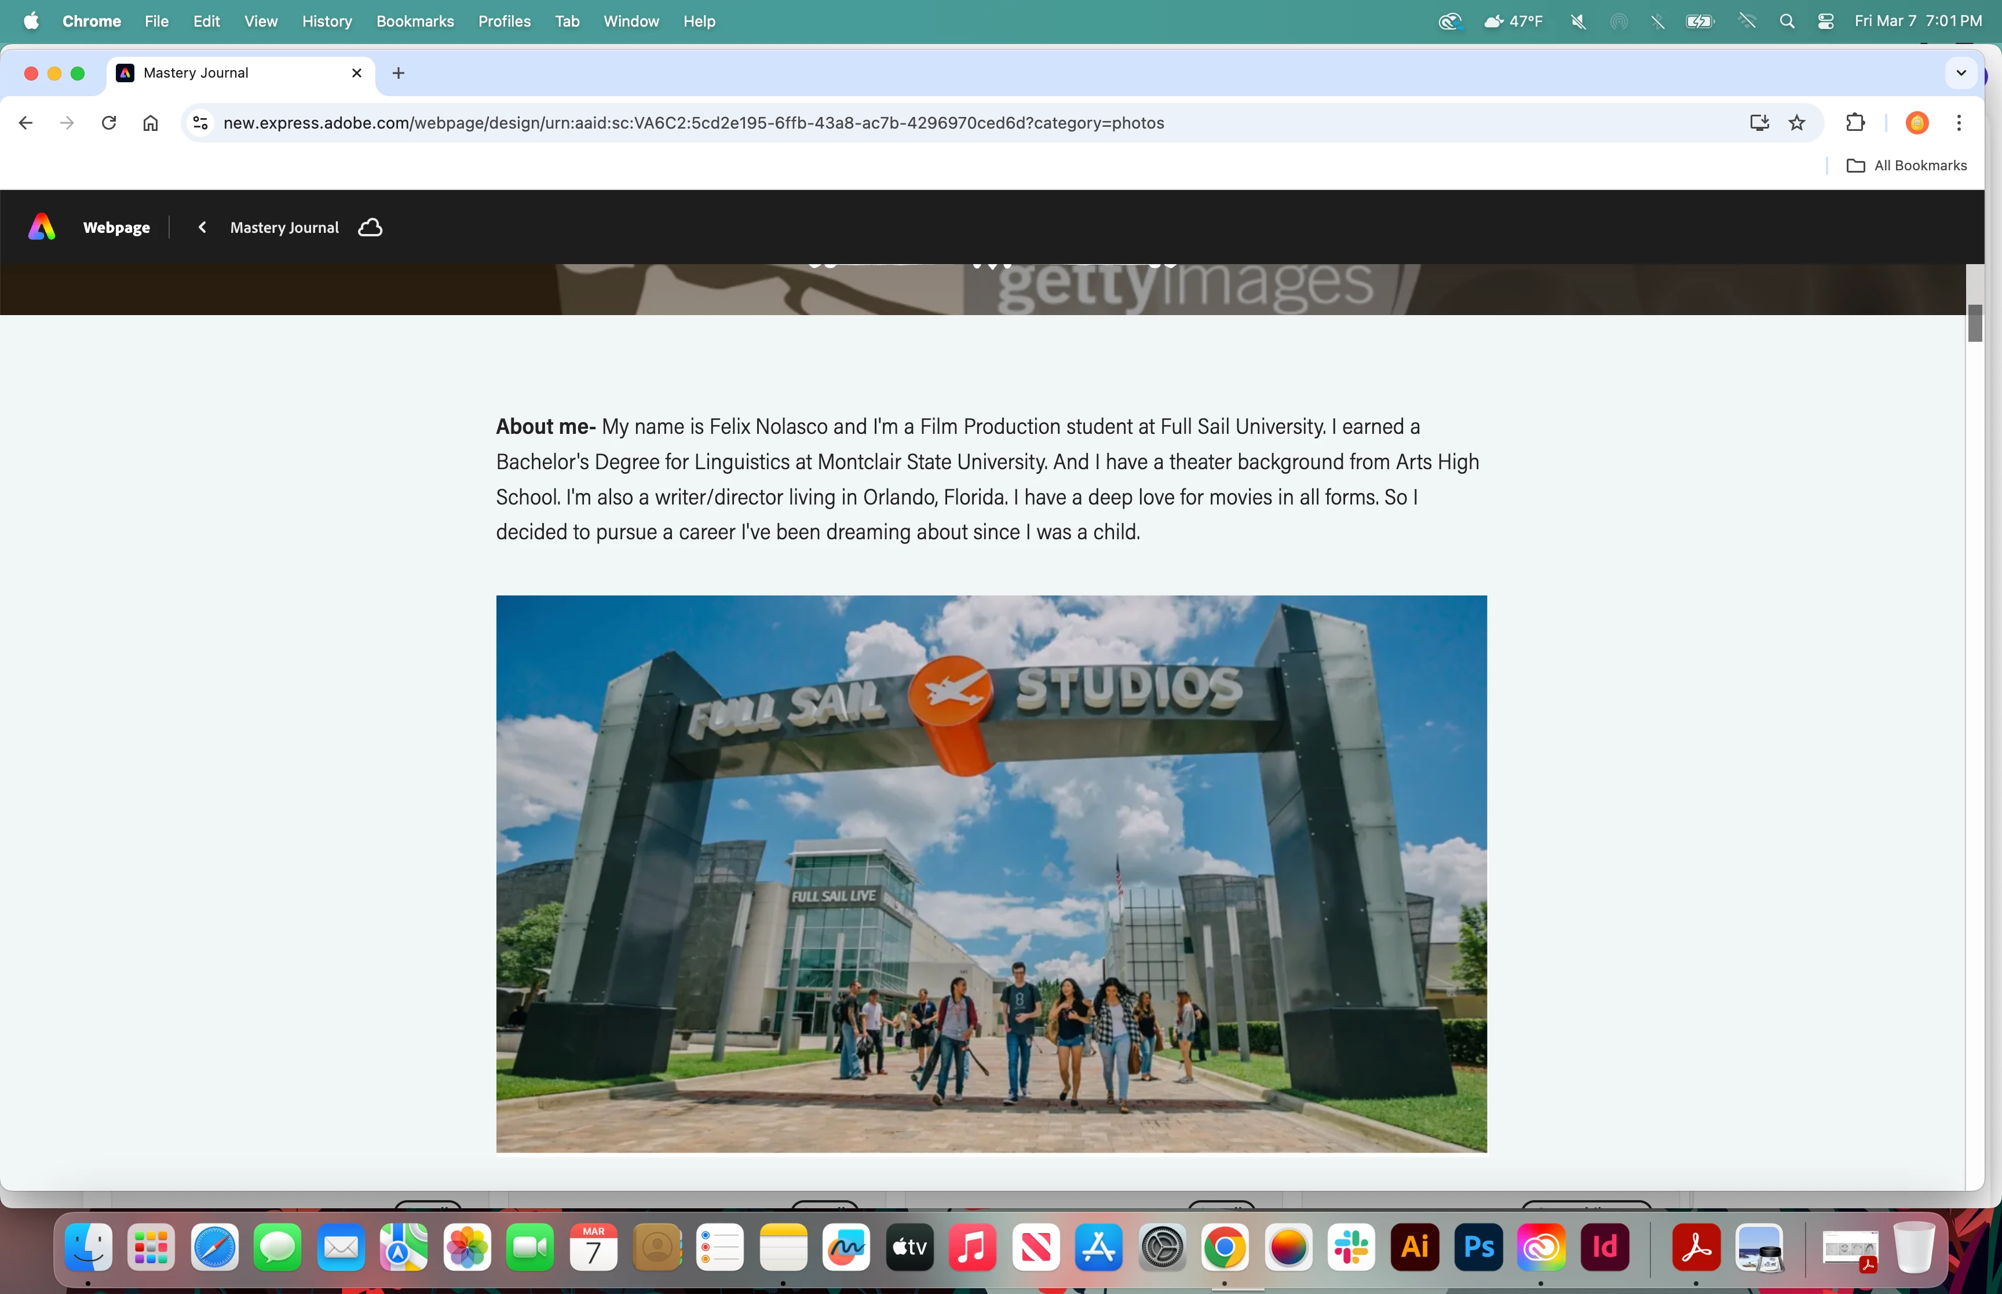Go back using the Mastery Journal chevron
The image size is (2002, 1294).
(x=203, y=227)
